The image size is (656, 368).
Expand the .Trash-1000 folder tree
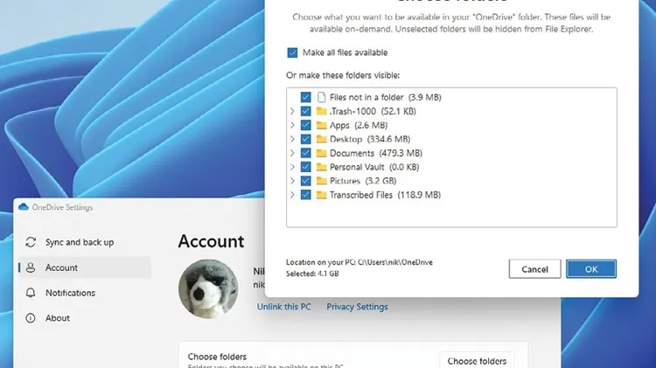click(x=292, y=111)
